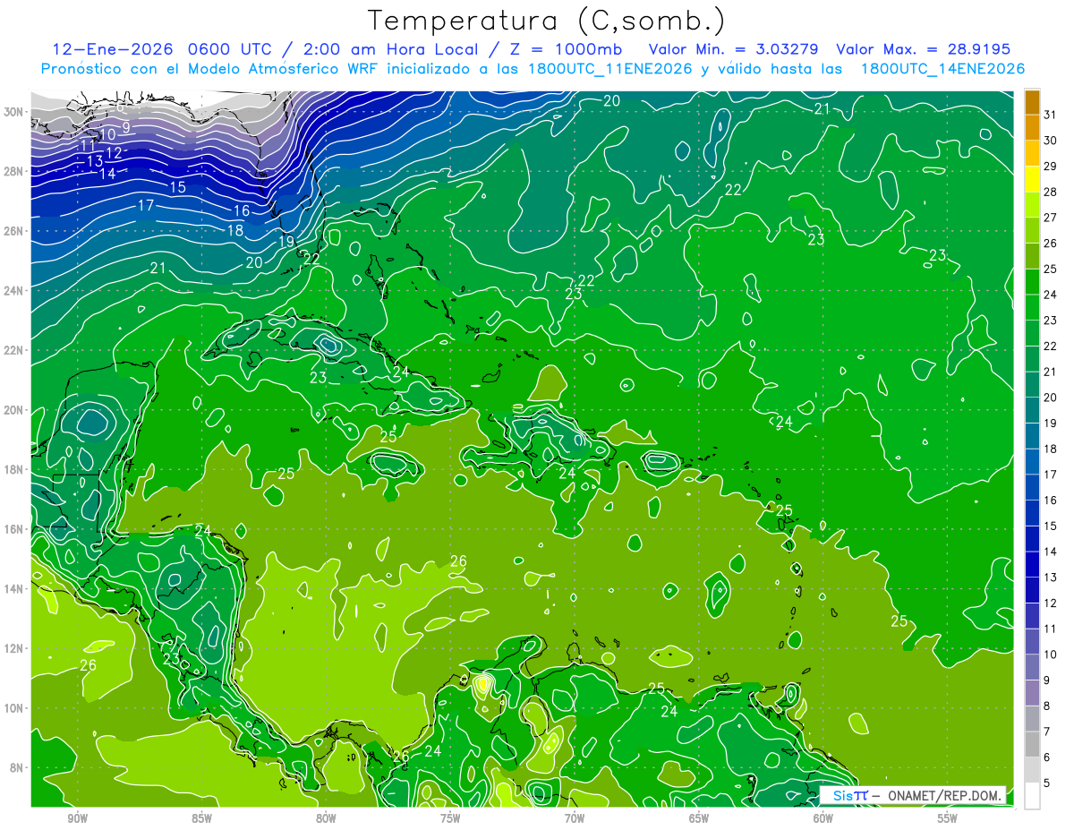Click the "55W" longitude axis label
The height and width of the screenshot is (830, 1074).
pyautogui.click(x=948, y=818)
